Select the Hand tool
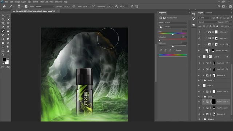233x131 pixels. pos(8,51)
